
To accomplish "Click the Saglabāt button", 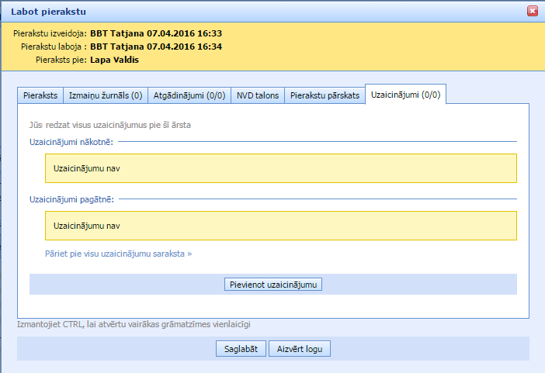I will pos(241,349).
